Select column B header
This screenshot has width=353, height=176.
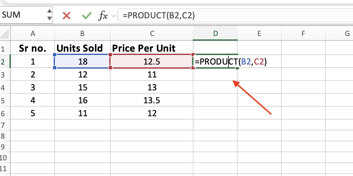[82, 34]
